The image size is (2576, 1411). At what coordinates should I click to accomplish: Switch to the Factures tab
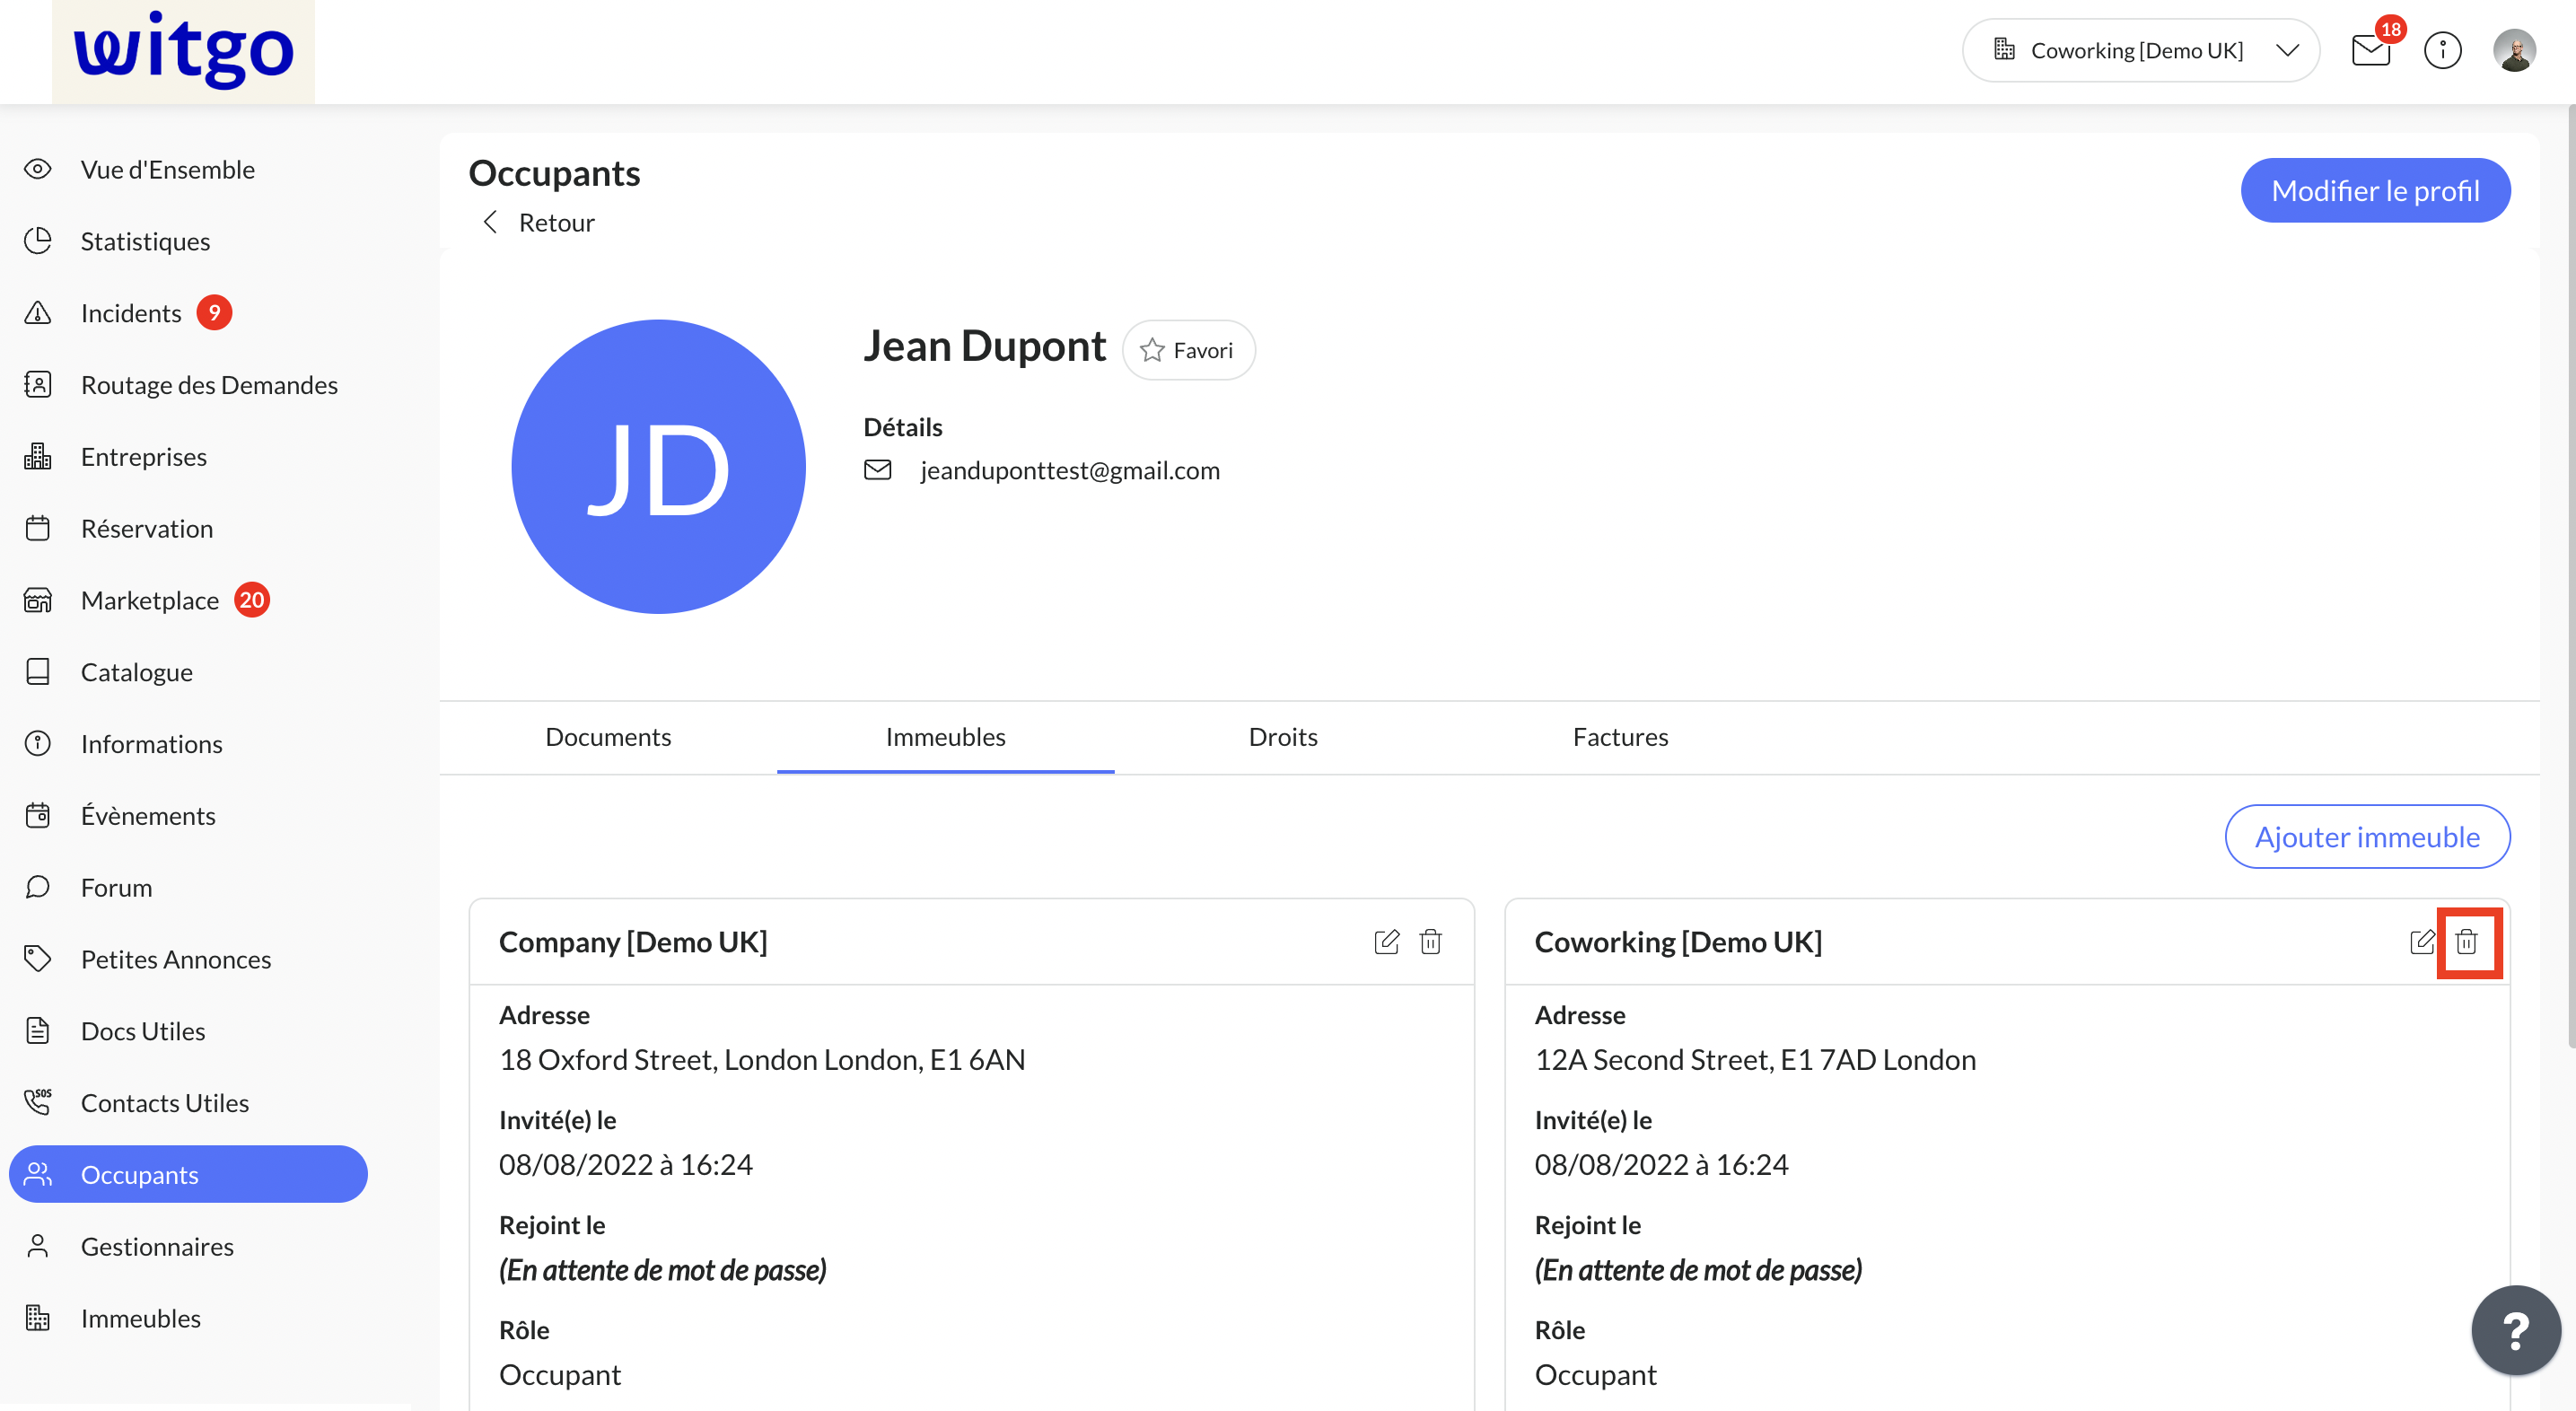pyautogui.click(x=1620, y=737)
